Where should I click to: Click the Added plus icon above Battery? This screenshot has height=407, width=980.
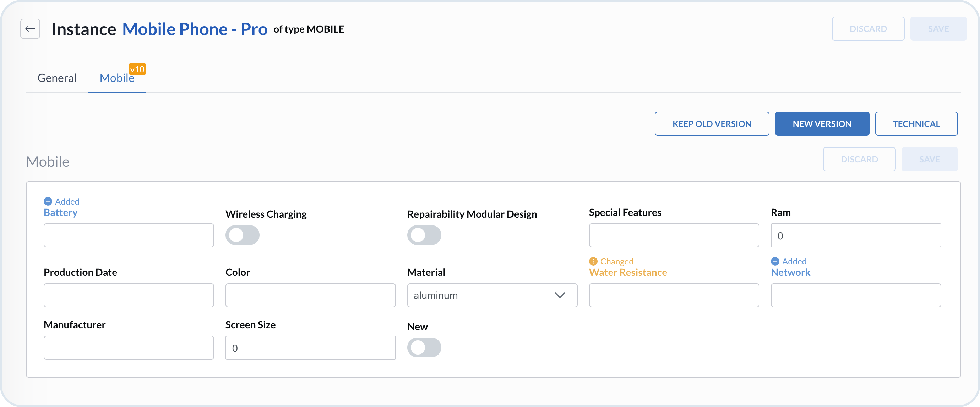point(48,201)
